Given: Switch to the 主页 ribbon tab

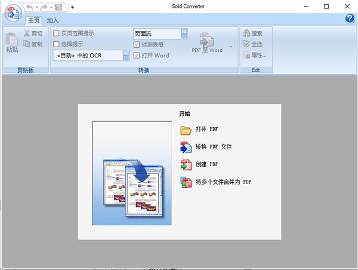Looking at the screenshot, I should tap(34, 20).
